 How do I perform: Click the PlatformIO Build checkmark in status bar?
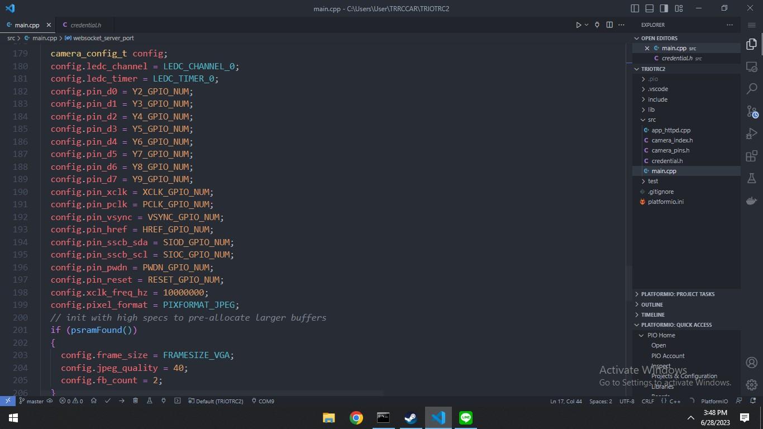(108, 401)
